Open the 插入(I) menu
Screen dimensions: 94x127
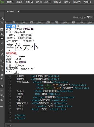[x=39, y=2]
